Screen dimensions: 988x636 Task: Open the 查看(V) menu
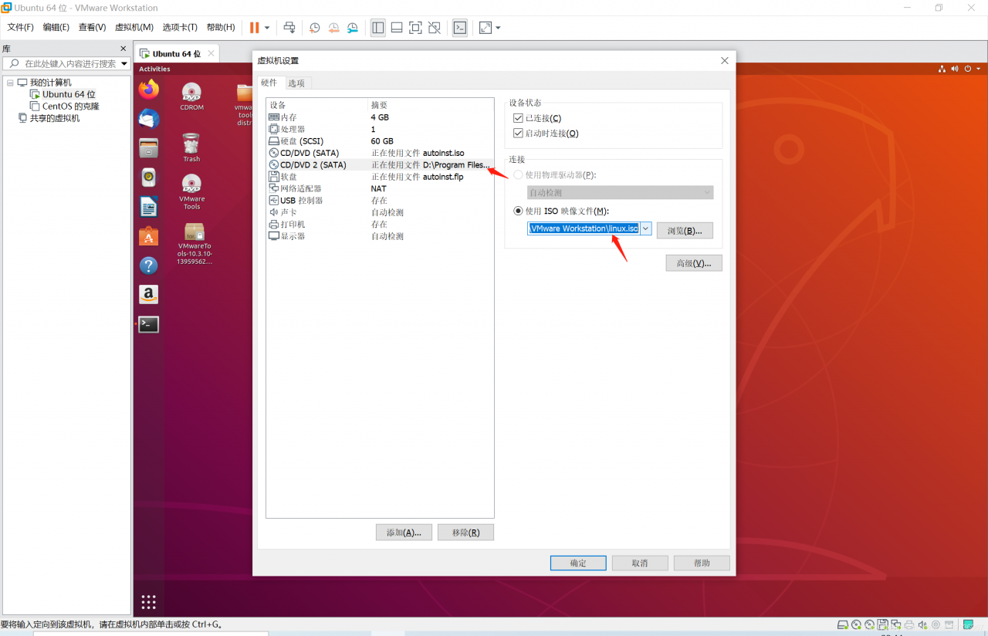coord(92,27)
